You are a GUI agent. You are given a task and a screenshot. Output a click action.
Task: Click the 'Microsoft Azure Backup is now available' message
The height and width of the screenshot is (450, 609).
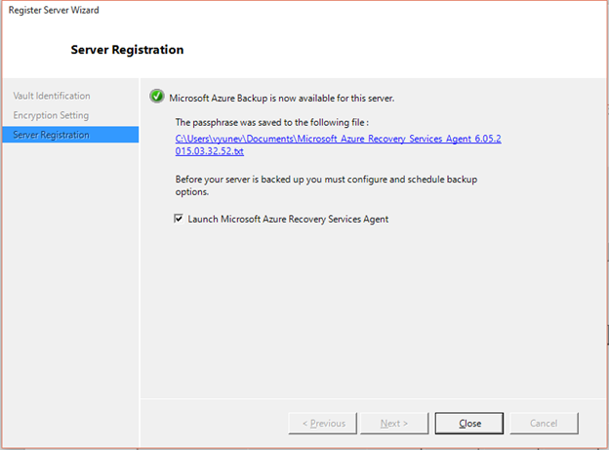282,98
